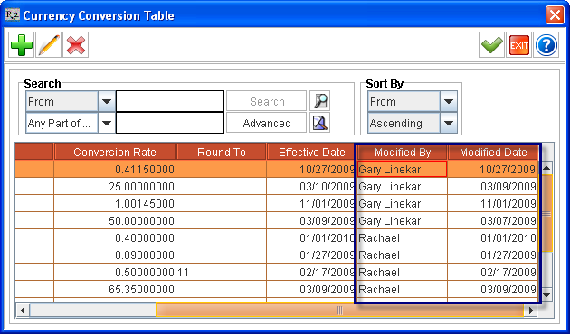This screenshot has width=570, height=334.
Task: Click the green checkmark Select icon
Action: tap(491, 44)
